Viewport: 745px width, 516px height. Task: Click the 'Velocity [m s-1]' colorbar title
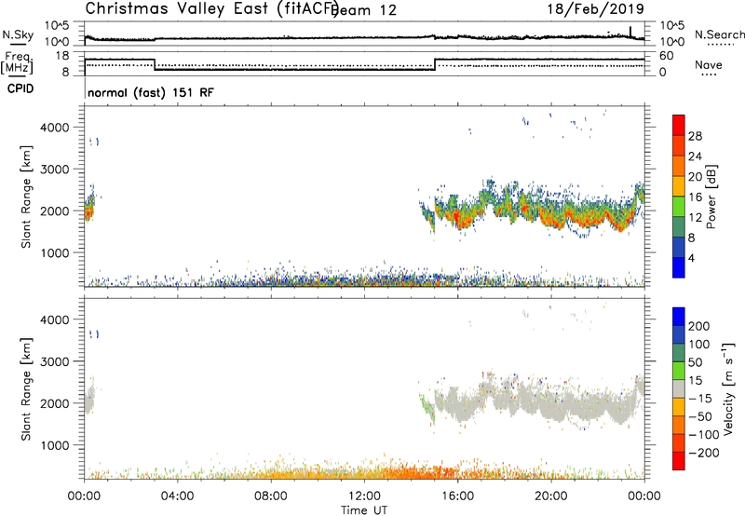click(x=728, y=388)
